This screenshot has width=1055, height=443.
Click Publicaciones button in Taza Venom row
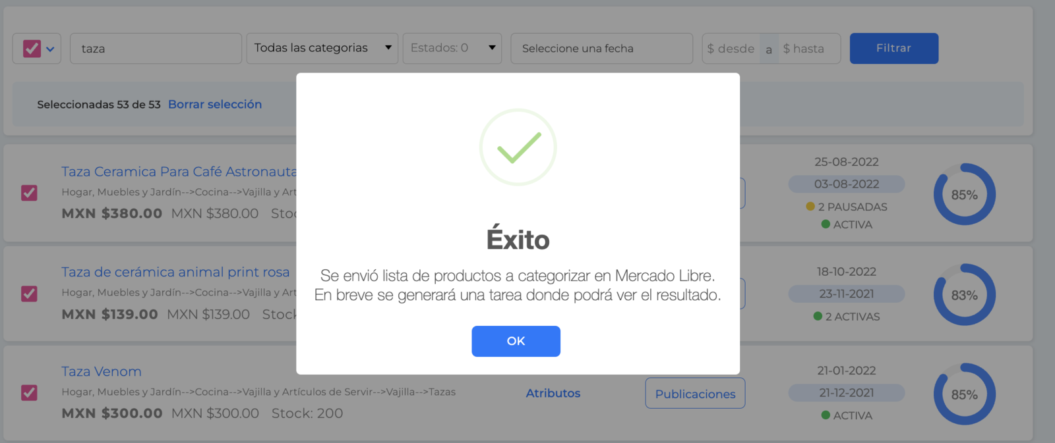[x=695, y=393]
